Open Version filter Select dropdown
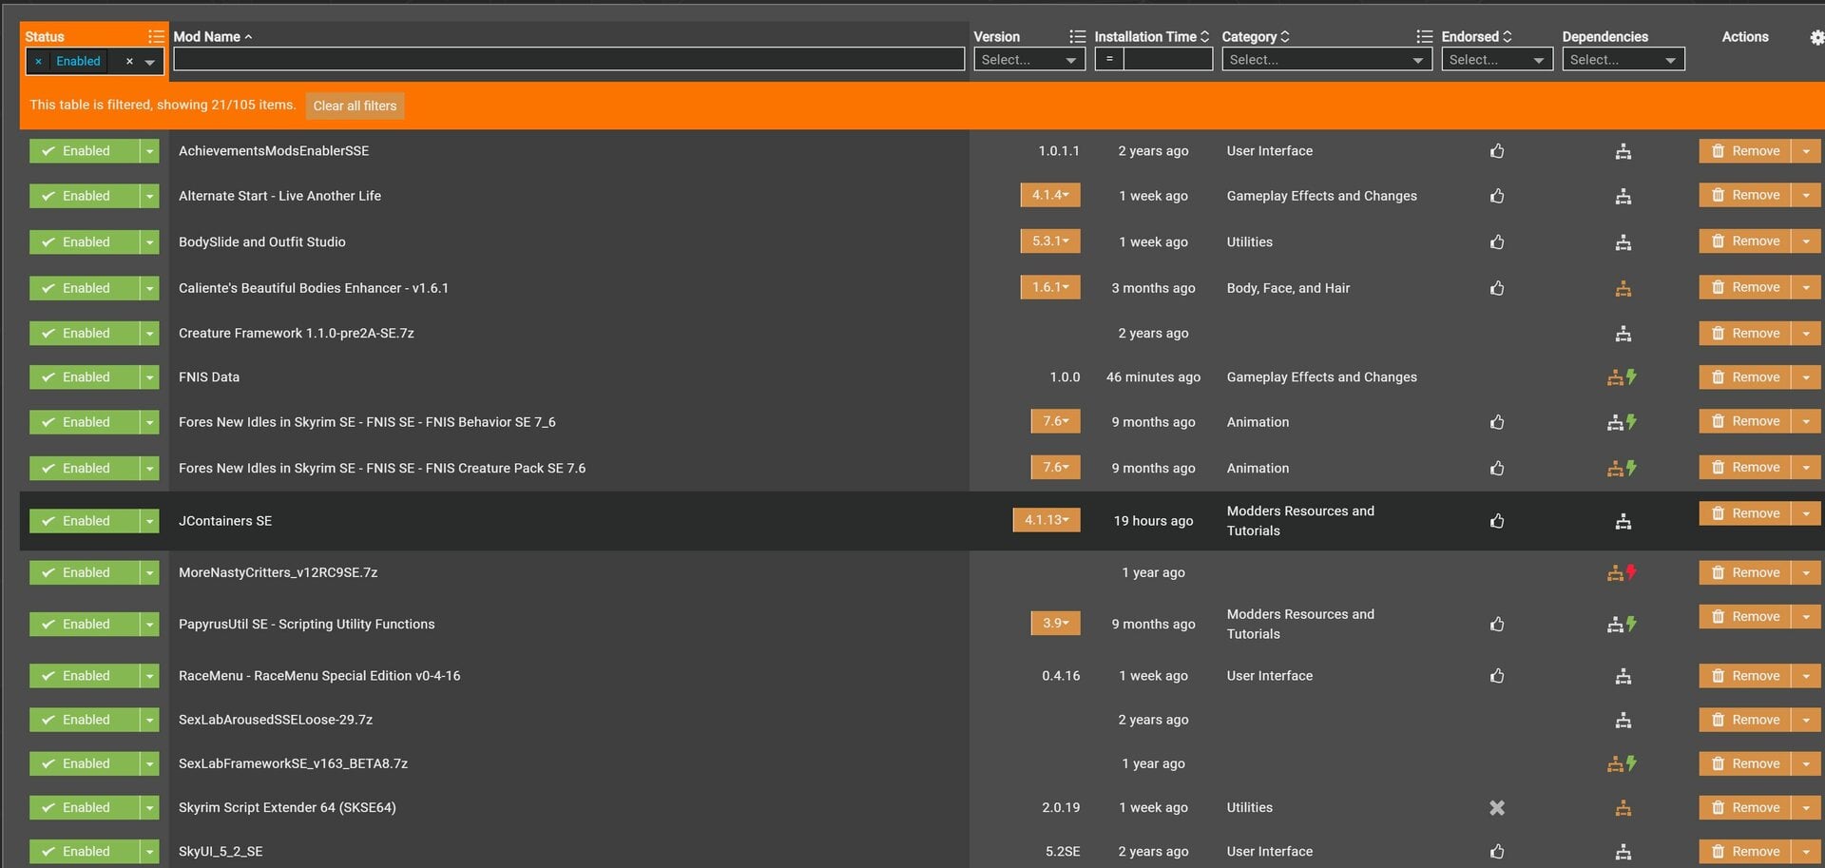 pyautogui.click(x=1029, y=60)
